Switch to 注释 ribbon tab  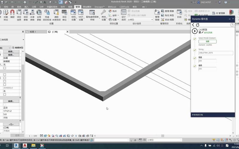34,7
